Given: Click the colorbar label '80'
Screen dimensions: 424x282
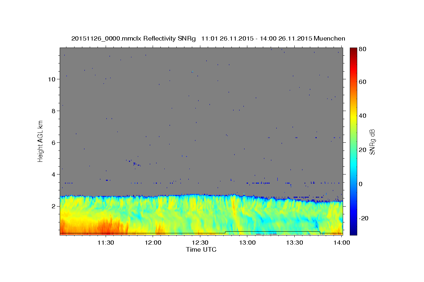Looking at the screenshot, I should [363, 49].
